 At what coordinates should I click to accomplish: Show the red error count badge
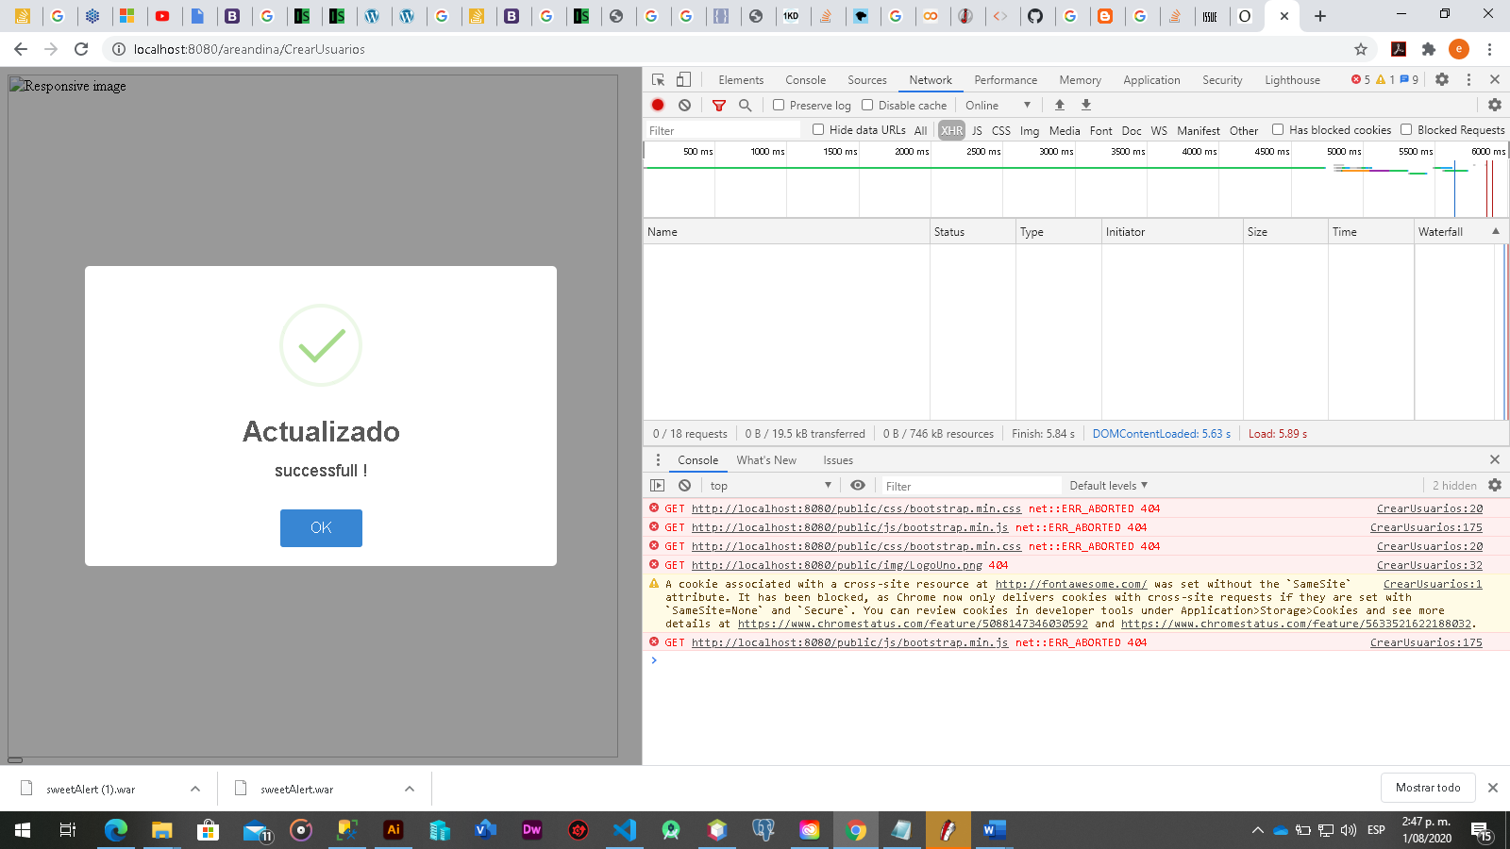coord(1361,80)
